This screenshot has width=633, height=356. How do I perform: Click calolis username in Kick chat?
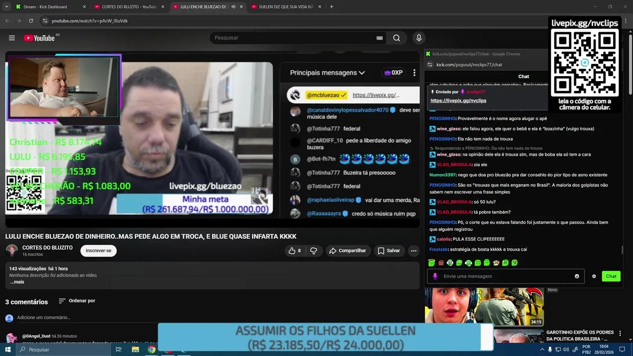tap(444, 239)
